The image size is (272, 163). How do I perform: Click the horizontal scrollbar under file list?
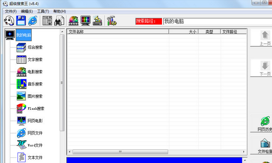tap(156, 152)
